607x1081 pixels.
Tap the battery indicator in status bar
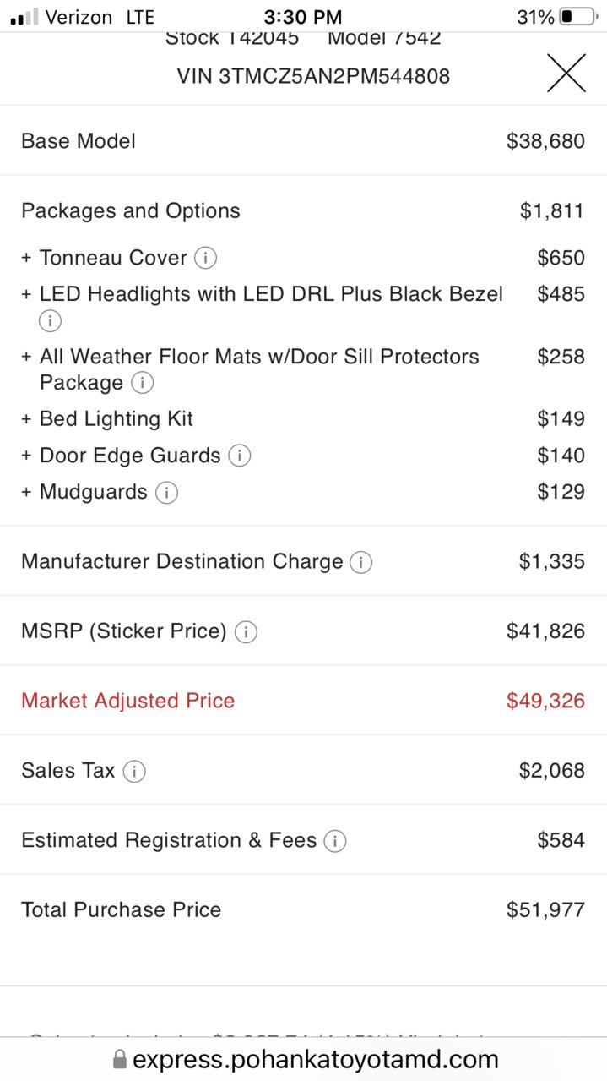tap(577, 17)
